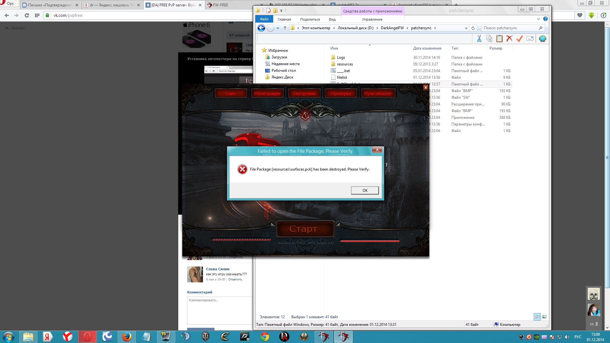Expand the Explorer ribbon chevron
Viewport: 610px width, 343px height.
pos(539,19)
